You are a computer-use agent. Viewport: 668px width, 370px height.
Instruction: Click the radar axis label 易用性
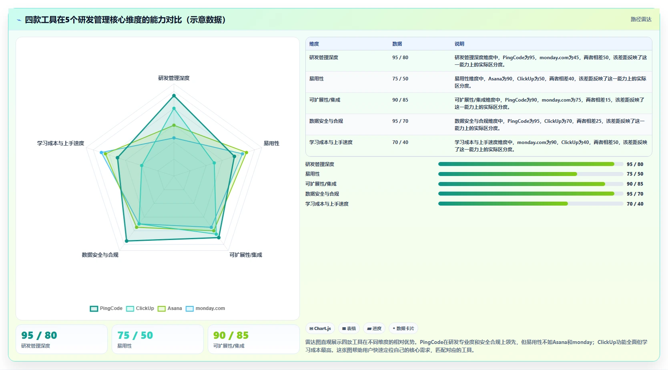[x=271, y=143]
